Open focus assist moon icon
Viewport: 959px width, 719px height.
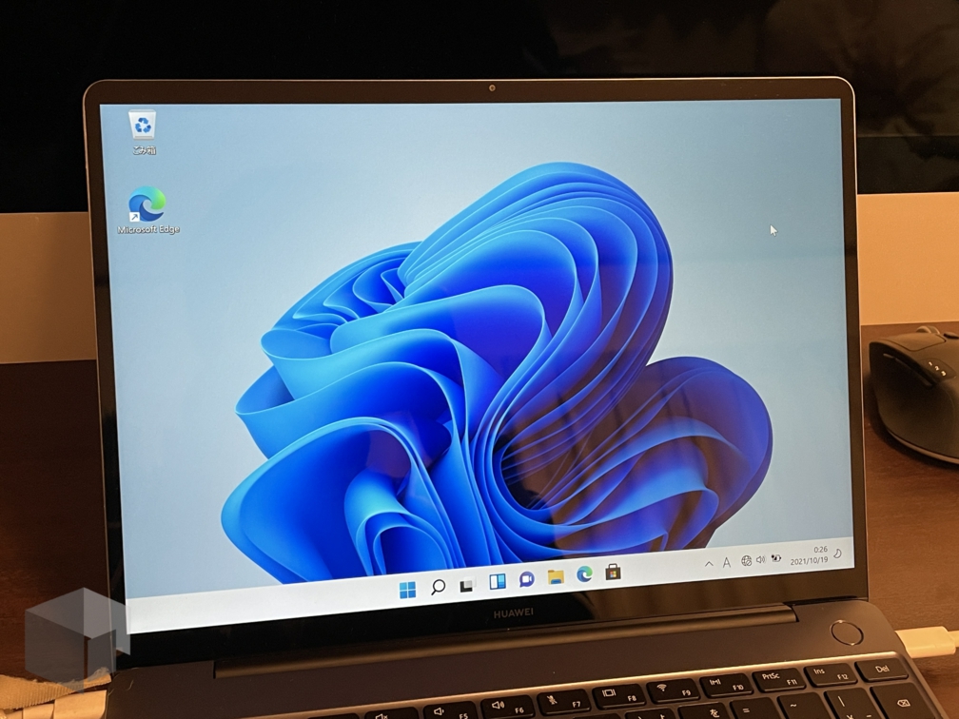(838, 554)
